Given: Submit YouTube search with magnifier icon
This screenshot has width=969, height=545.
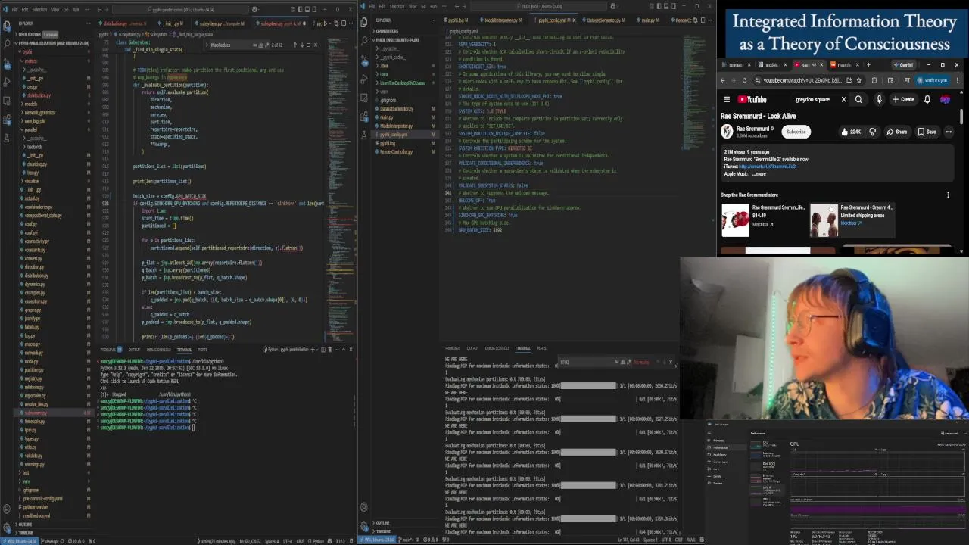Looking at the screenshot, I should 858,99.
